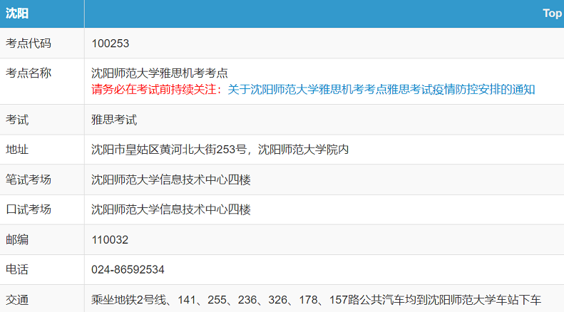The width and height of the screenshot is (564, 312).
Task: Select the 乘坐地铁2号线 transit directions text
Action: tap(316, 299)
